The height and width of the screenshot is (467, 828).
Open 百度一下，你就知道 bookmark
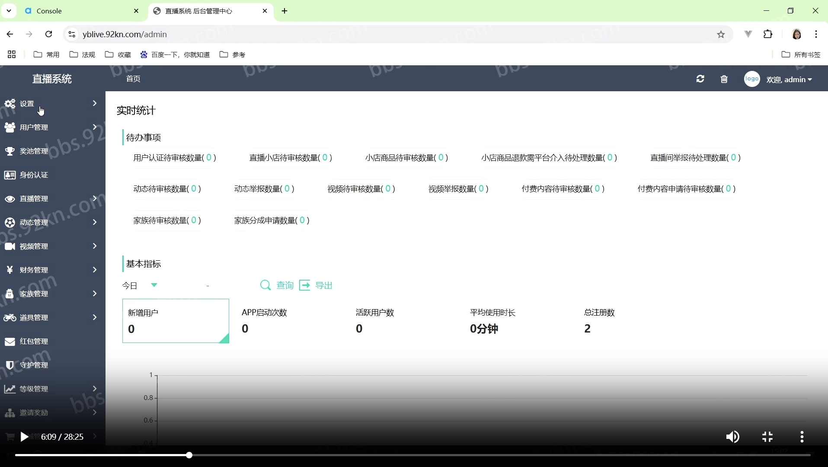coord(175,54)
